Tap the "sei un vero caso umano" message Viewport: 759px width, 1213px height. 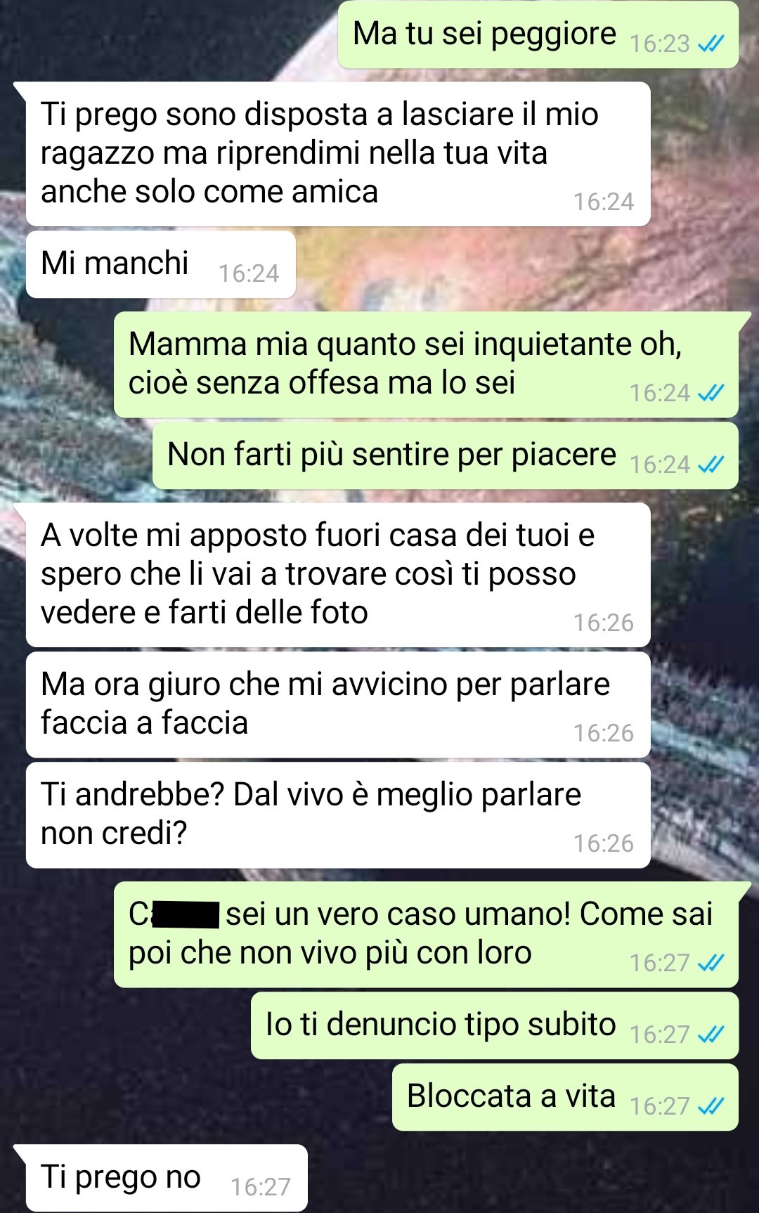click(426, 935)
